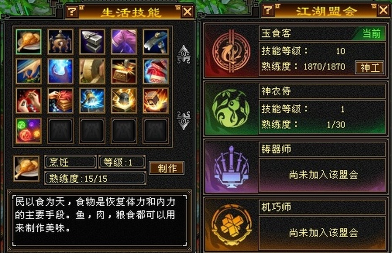Select the alchemy cauldron skill icon

click(x=60, y=42)
